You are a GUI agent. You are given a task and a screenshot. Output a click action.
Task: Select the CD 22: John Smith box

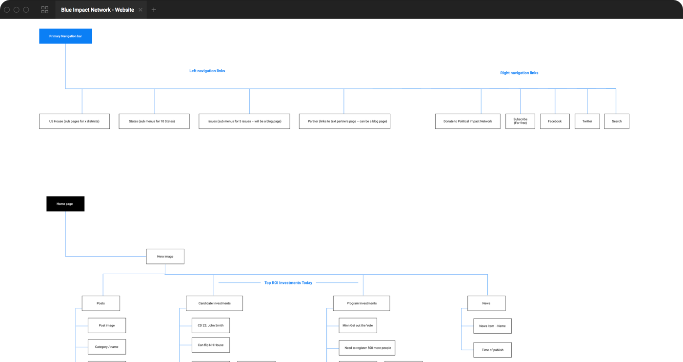pyautogui.click(x=211, y=325)
